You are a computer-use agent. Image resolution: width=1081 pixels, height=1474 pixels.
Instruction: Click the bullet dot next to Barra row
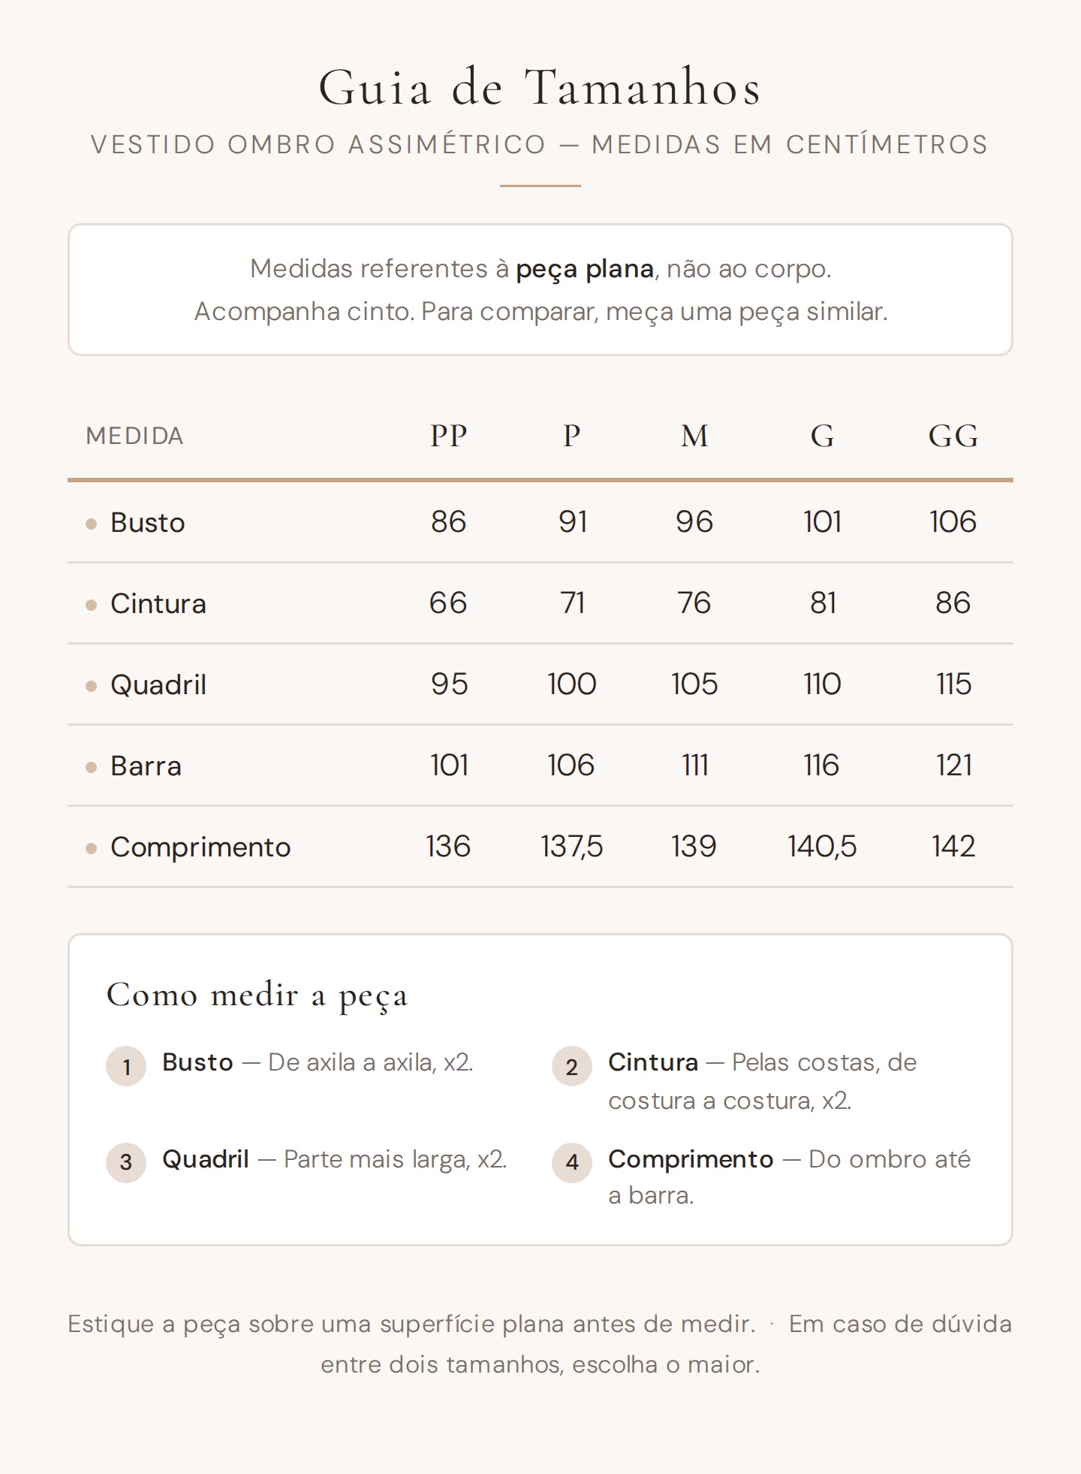point(92,767)
